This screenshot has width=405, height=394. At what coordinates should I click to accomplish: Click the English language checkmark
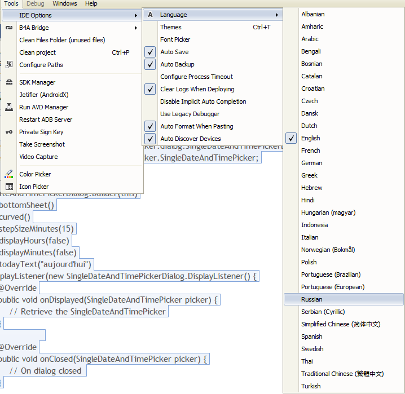(x=291, y=138)
